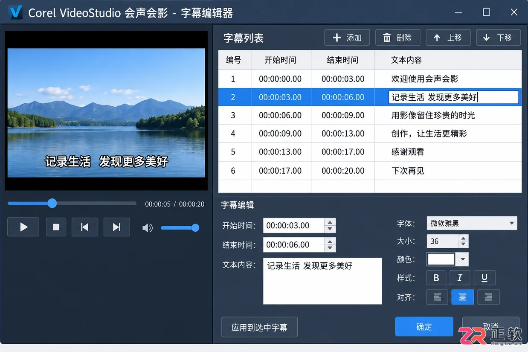Add a new subtitle with 添加
The width and height of the screenshot is (528, 352).
tap(347, 38)
